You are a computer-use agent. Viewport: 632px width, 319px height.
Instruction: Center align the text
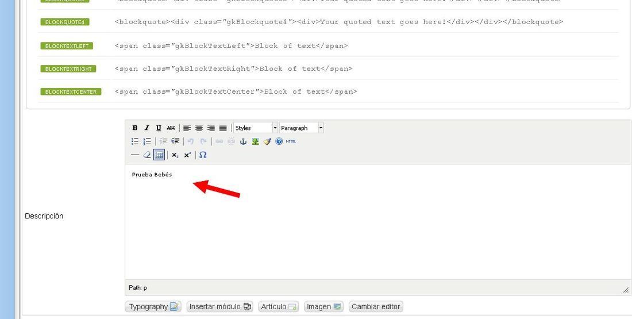[x=199, y=128]
